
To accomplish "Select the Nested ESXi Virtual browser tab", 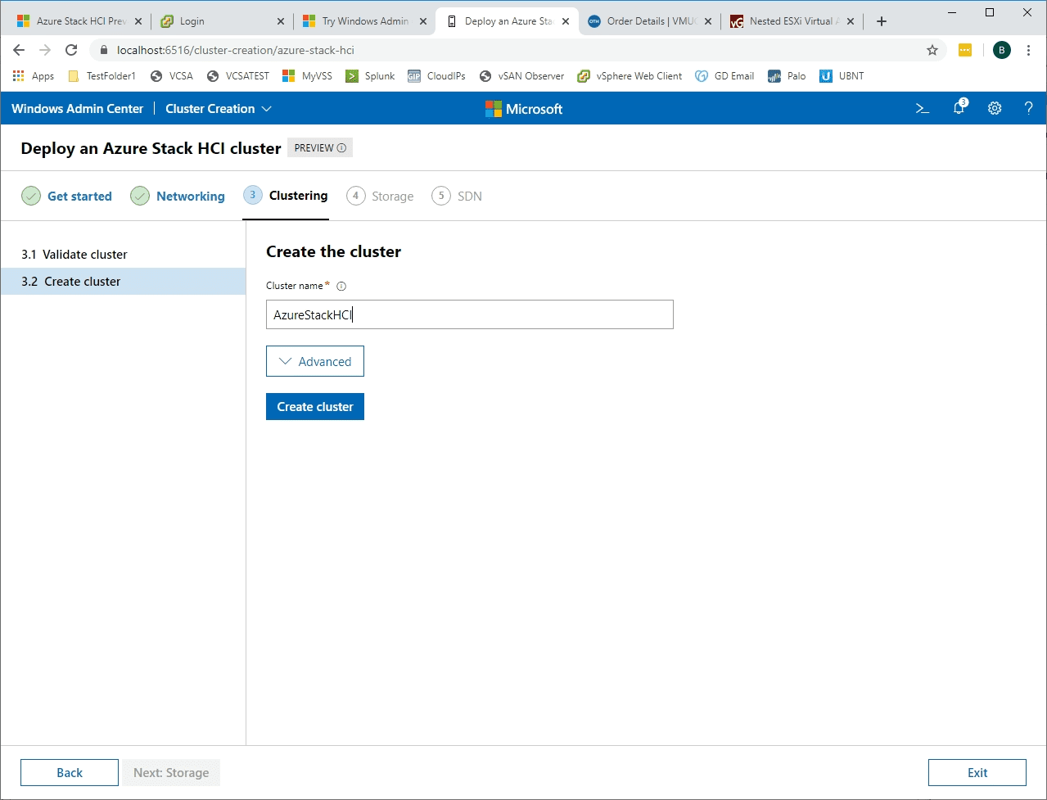I will tap(784, 20).
